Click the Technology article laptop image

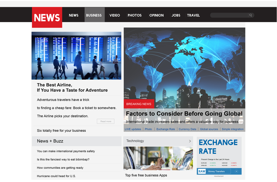[x=158, y=158]
